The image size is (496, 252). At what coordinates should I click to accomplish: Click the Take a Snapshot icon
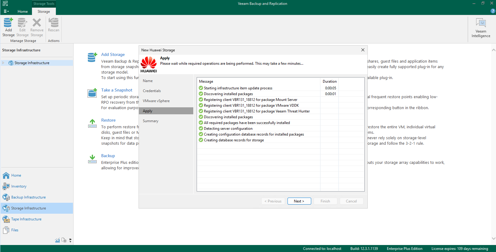[x=92, y=93]
